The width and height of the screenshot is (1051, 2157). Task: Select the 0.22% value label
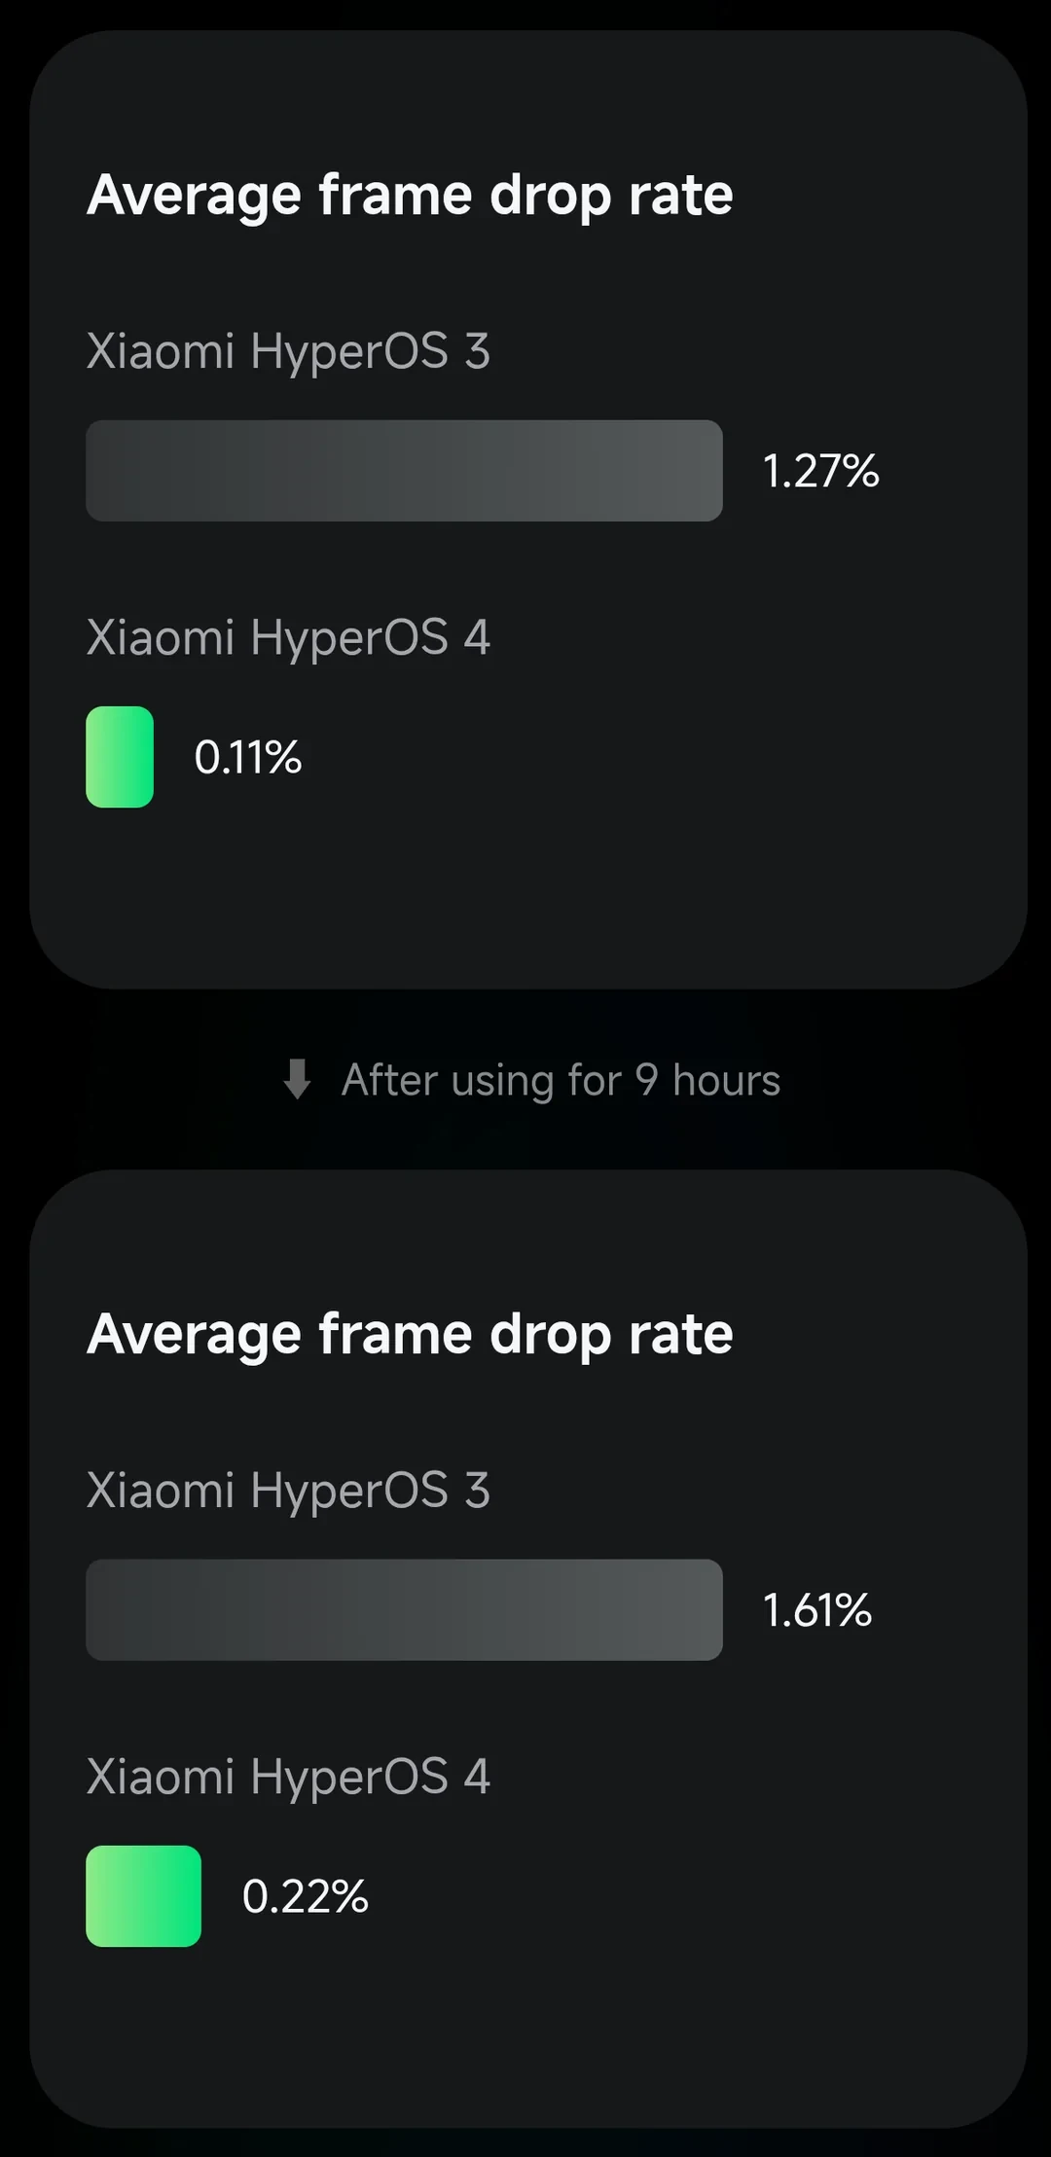pos(305,1896)
